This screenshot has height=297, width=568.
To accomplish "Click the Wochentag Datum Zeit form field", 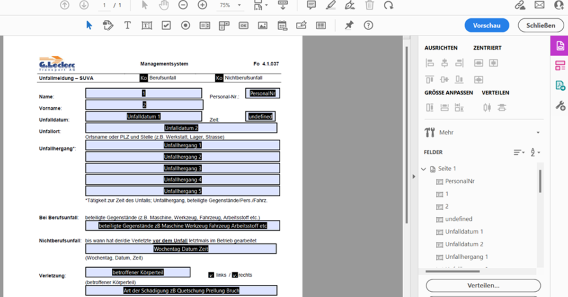I will 181,249.
